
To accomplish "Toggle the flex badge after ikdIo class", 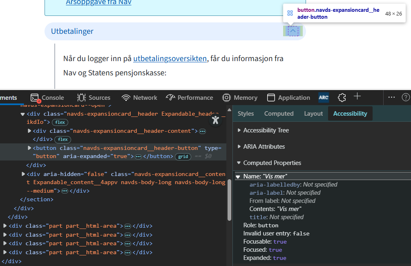I will point(61,122).
